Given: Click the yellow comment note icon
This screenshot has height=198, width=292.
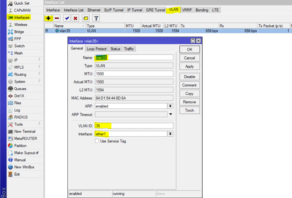Looking at the screenshot, I should pos(86,18).
